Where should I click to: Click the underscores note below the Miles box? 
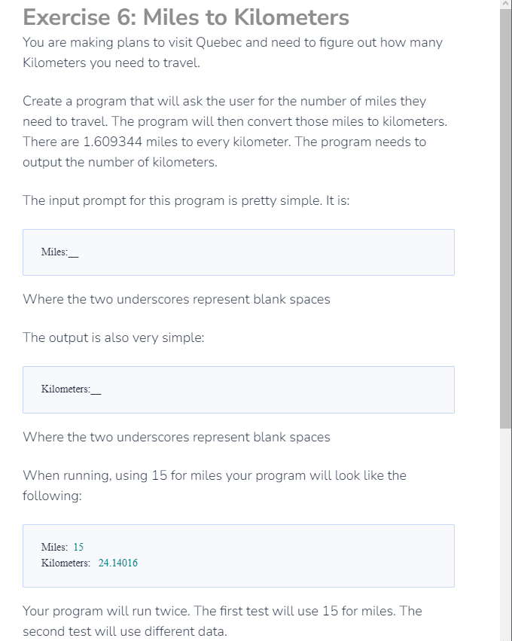[x=176, y=299]
